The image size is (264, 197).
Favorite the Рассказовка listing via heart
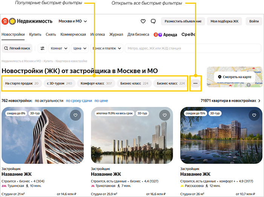254,115
